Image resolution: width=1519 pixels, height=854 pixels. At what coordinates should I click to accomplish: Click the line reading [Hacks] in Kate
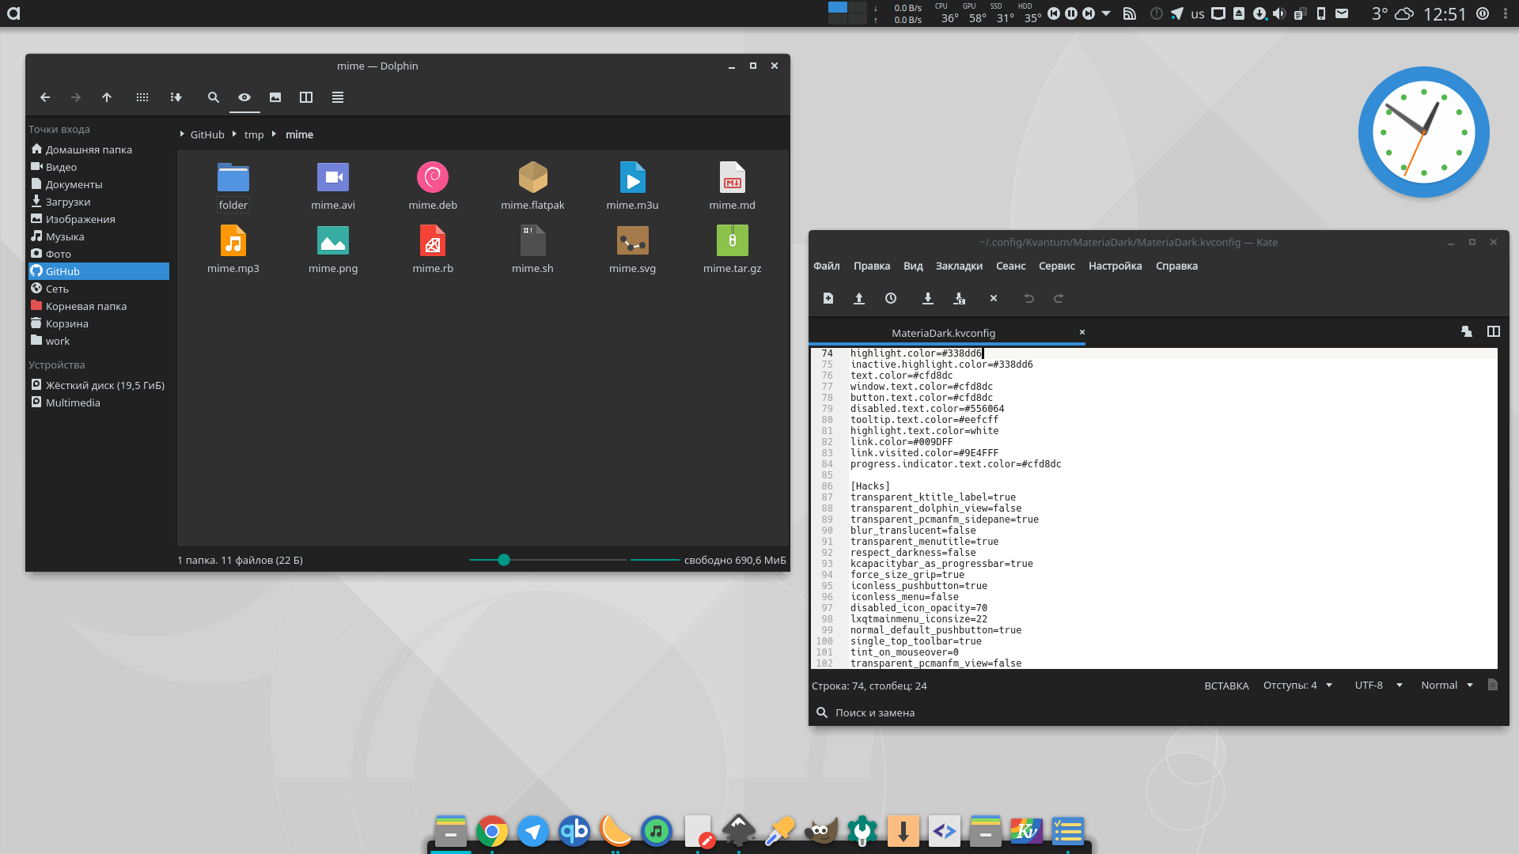[870, 486]
